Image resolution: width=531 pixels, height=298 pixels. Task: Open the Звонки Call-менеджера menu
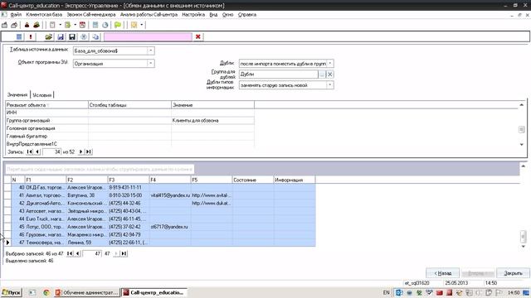(x=91, y=15)
